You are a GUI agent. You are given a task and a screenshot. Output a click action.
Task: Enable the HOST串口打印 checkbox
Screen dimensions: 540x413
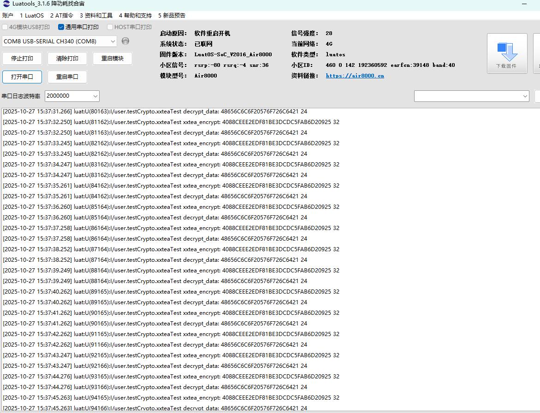coord(110,27)
